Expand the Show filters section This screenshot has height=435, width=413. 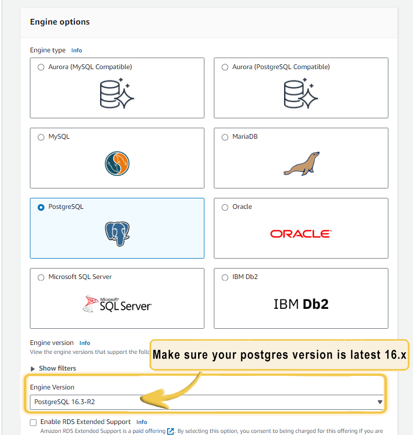pos(53,369)
